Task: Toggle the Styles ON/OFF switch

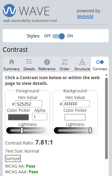Action: (x=58, y=36)
